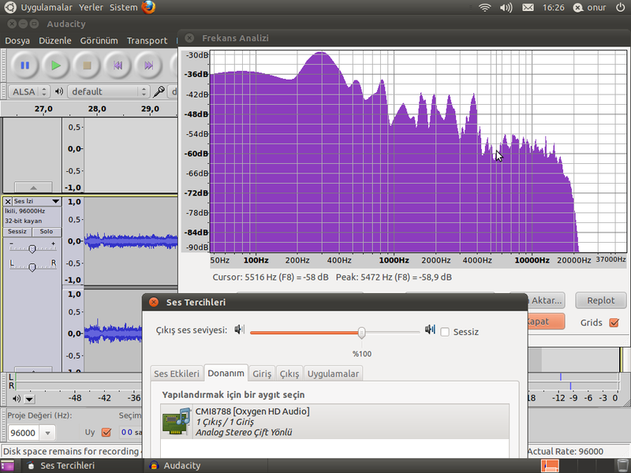Open the Firefox launcher in the top panel
631x473 pixels.
coord(148,7)
